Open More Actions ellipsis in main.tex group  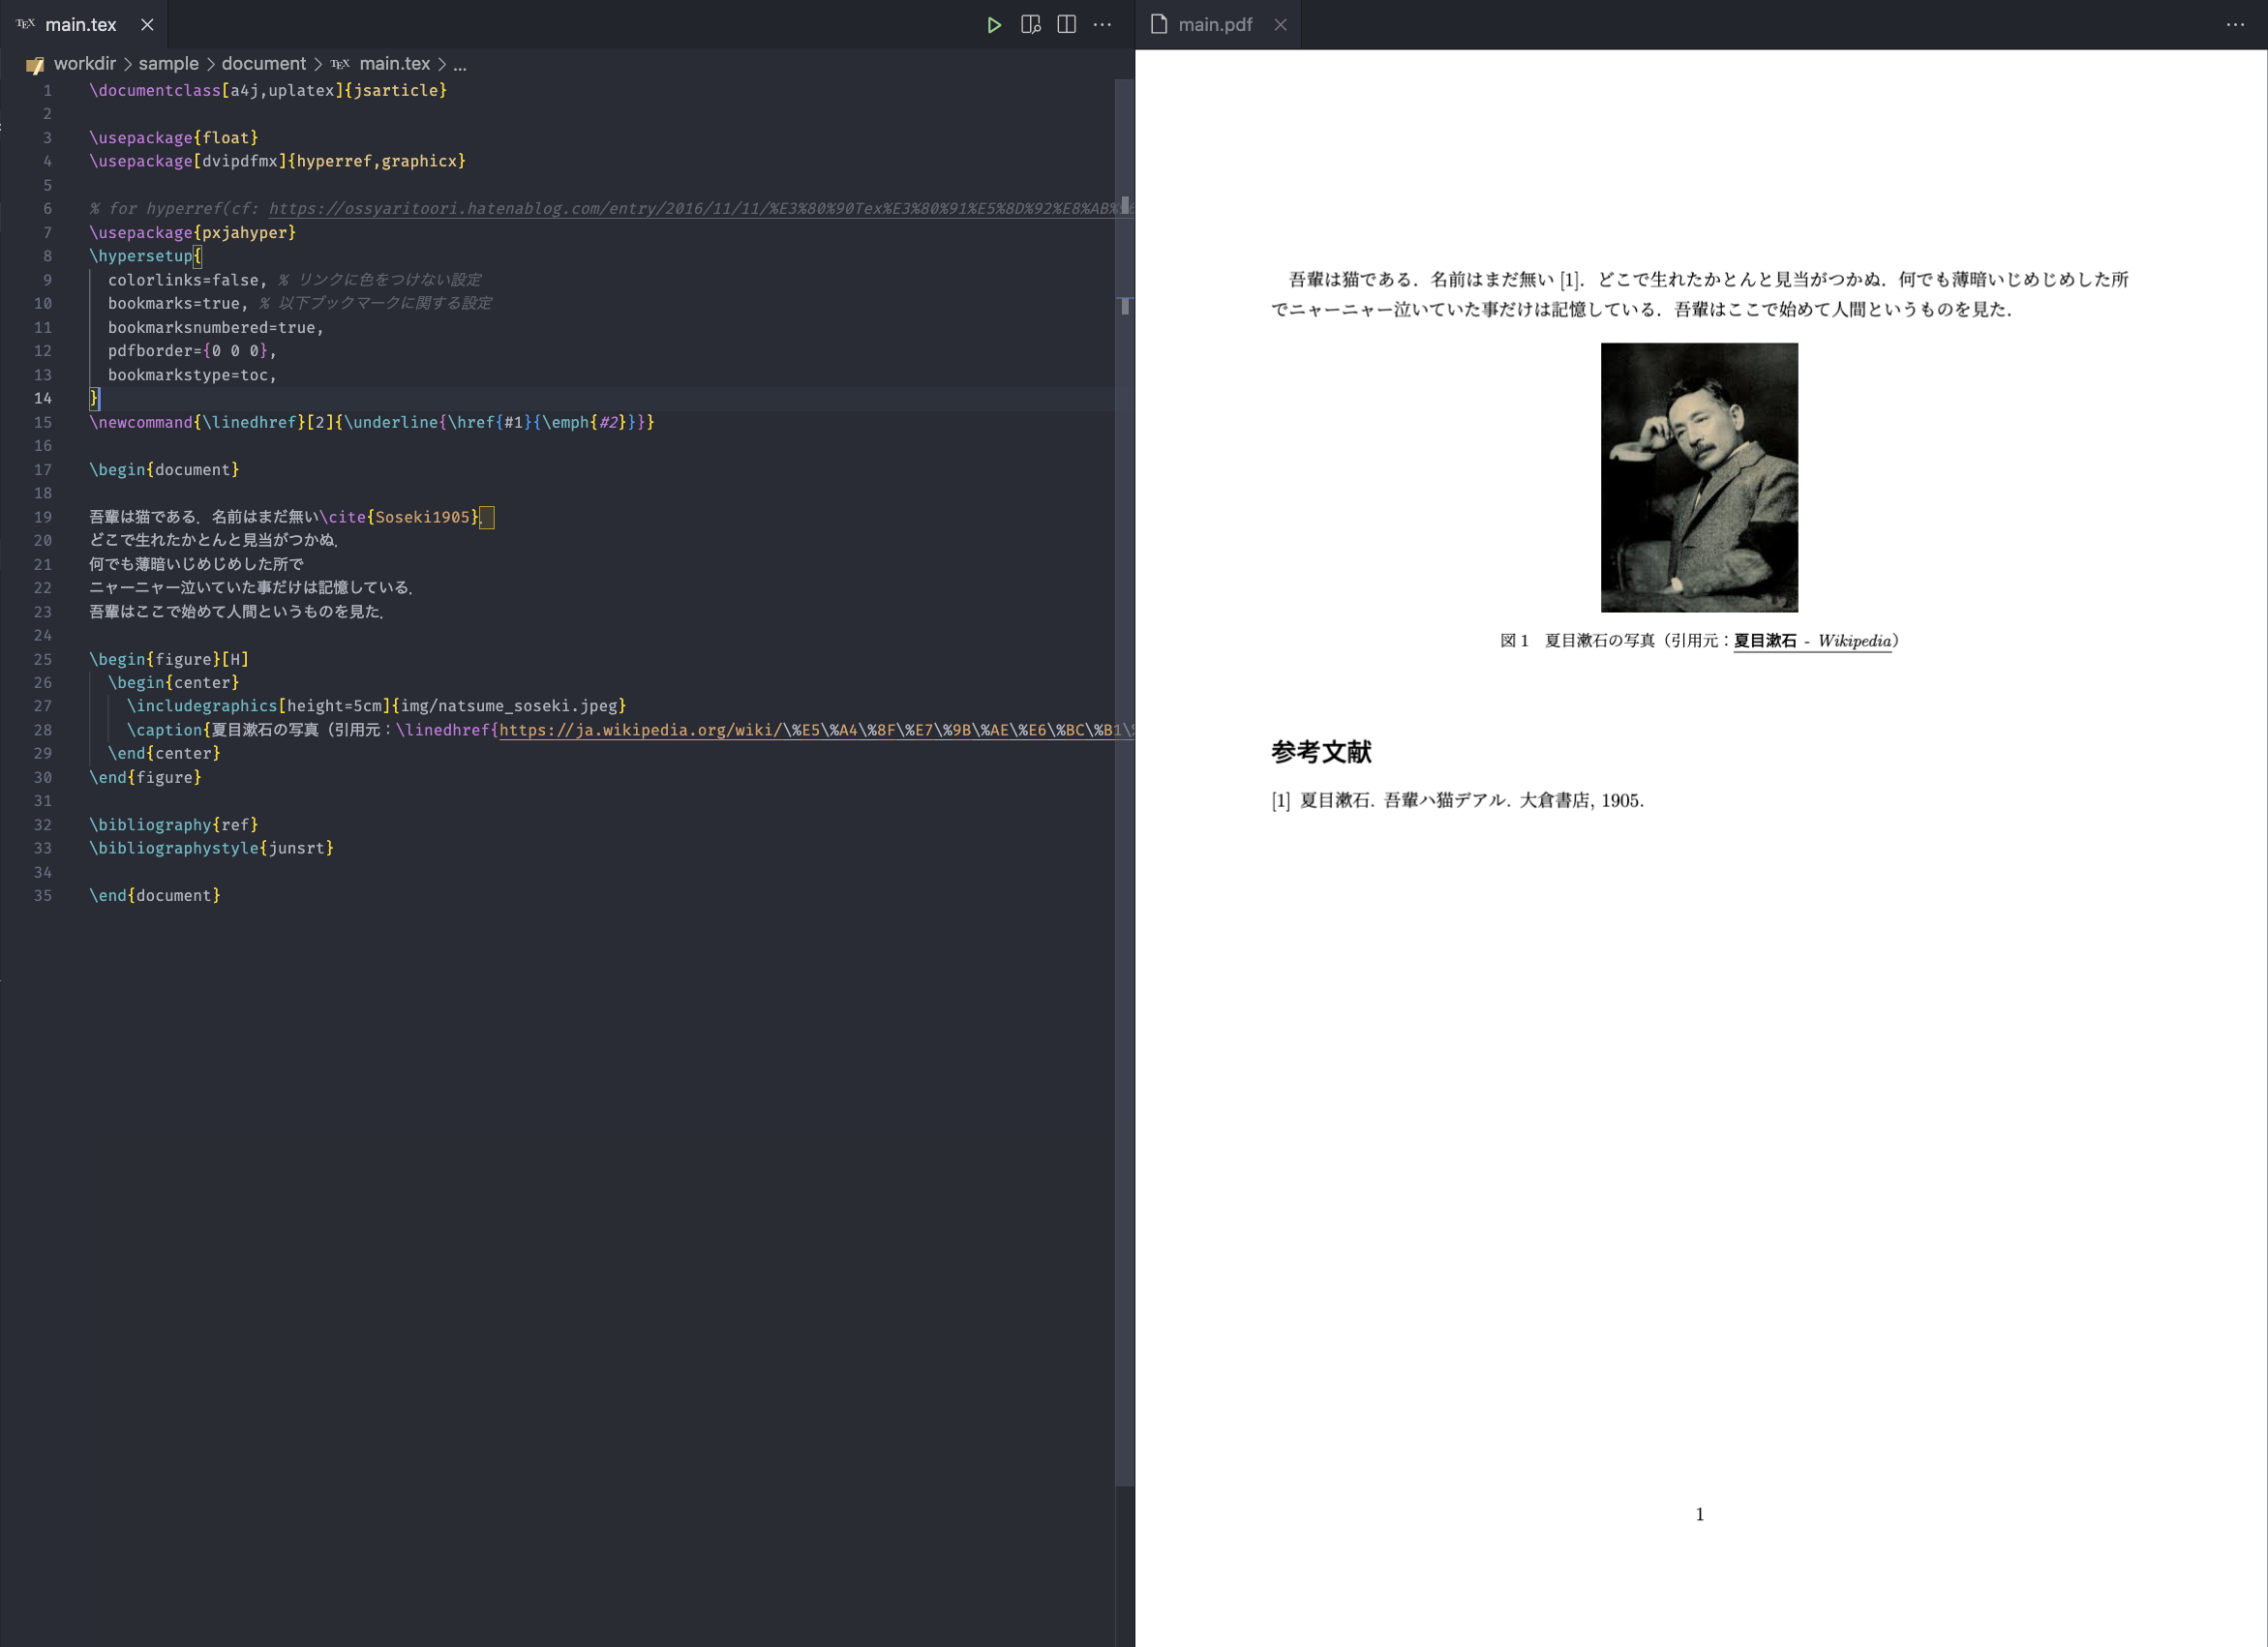tap(1102, 25)
